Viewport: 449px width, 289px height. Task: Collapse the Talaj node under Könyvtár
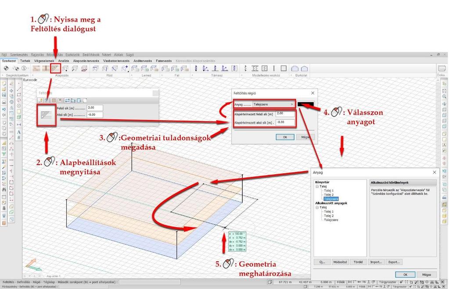coord(317,186)
